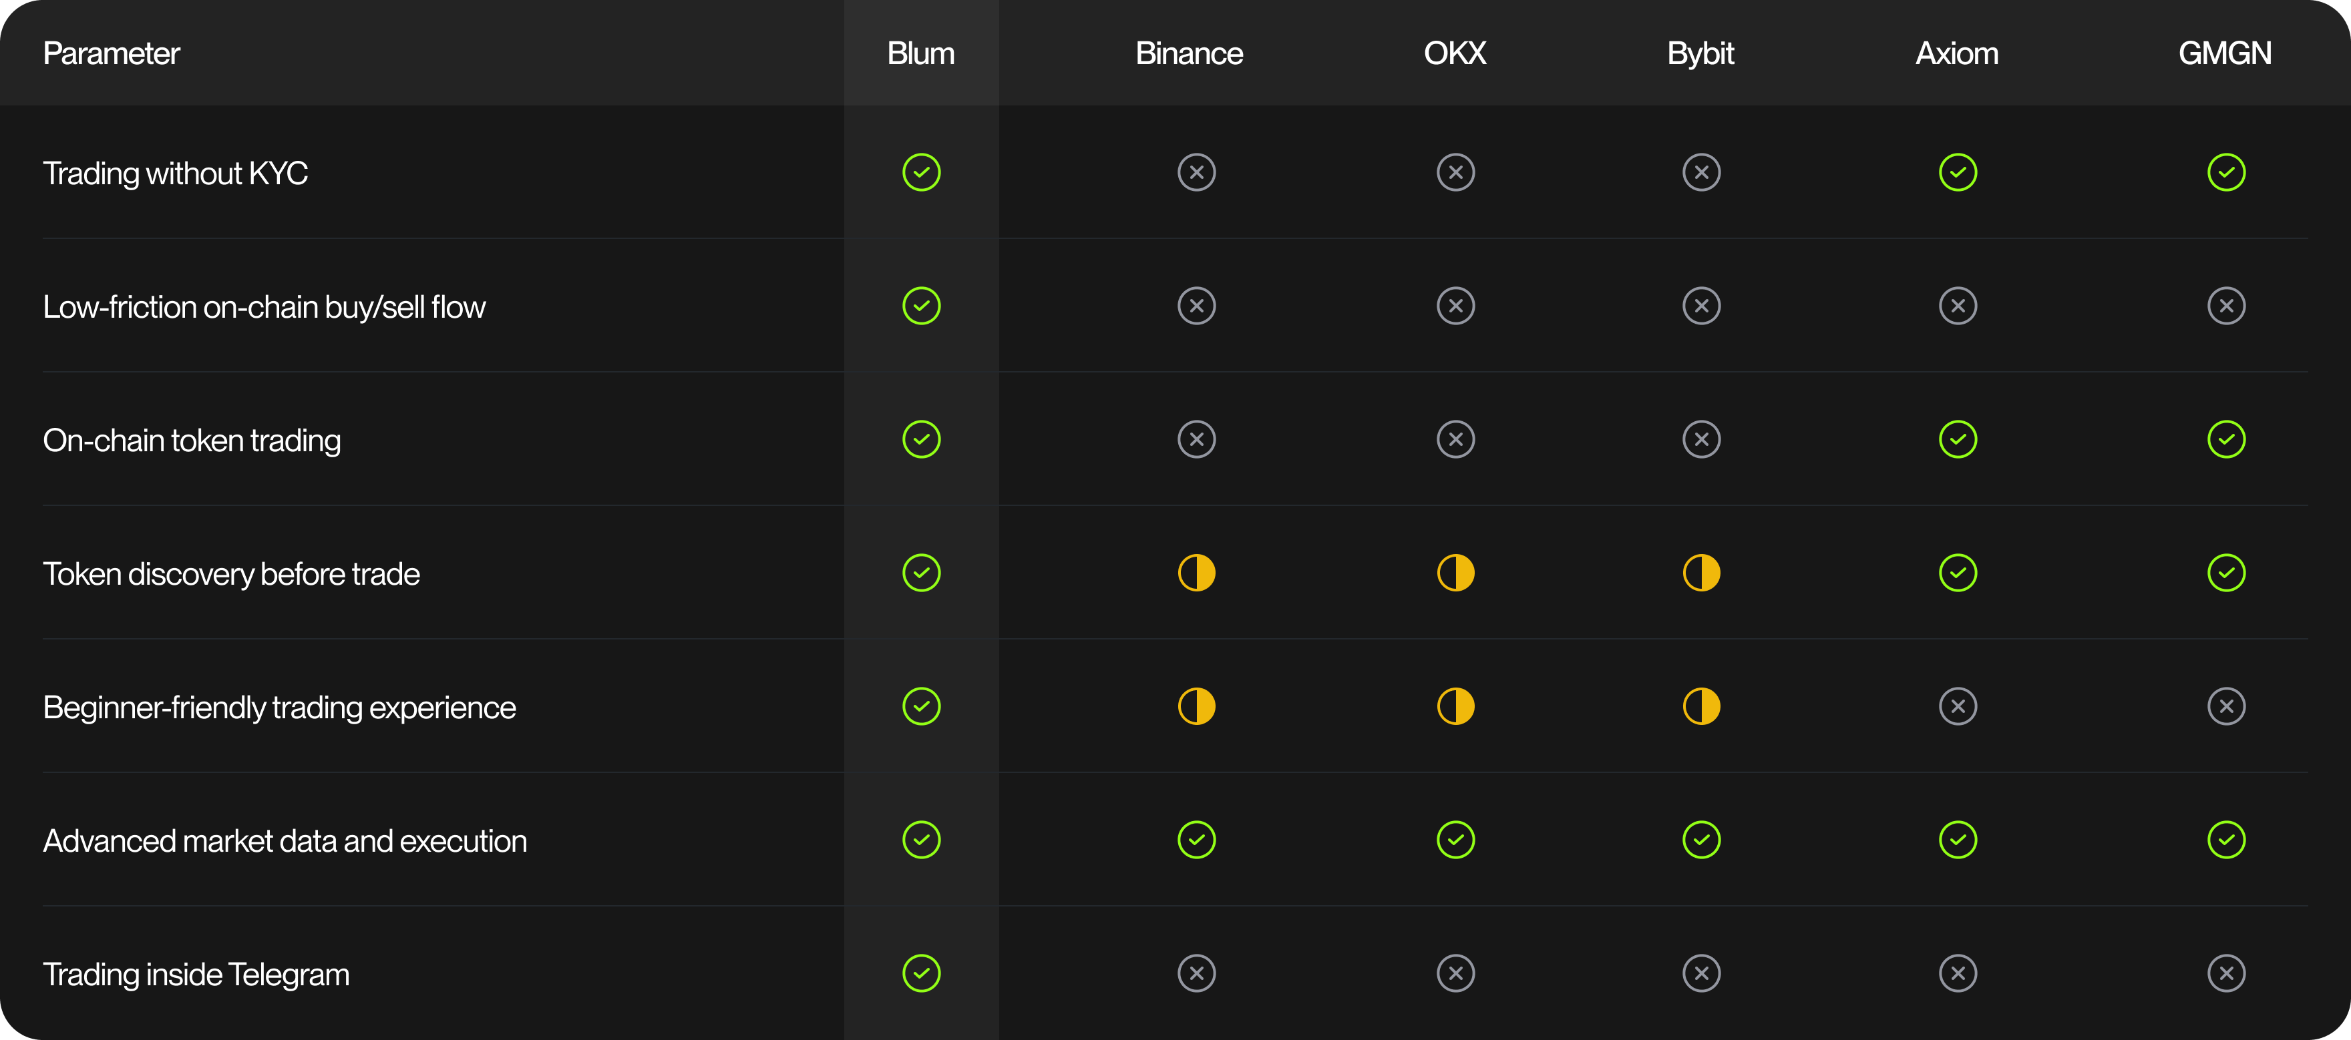Screen dimensions: 2351x1040
Task: Click the Bybit column header
Action: tap(1700, 54)
